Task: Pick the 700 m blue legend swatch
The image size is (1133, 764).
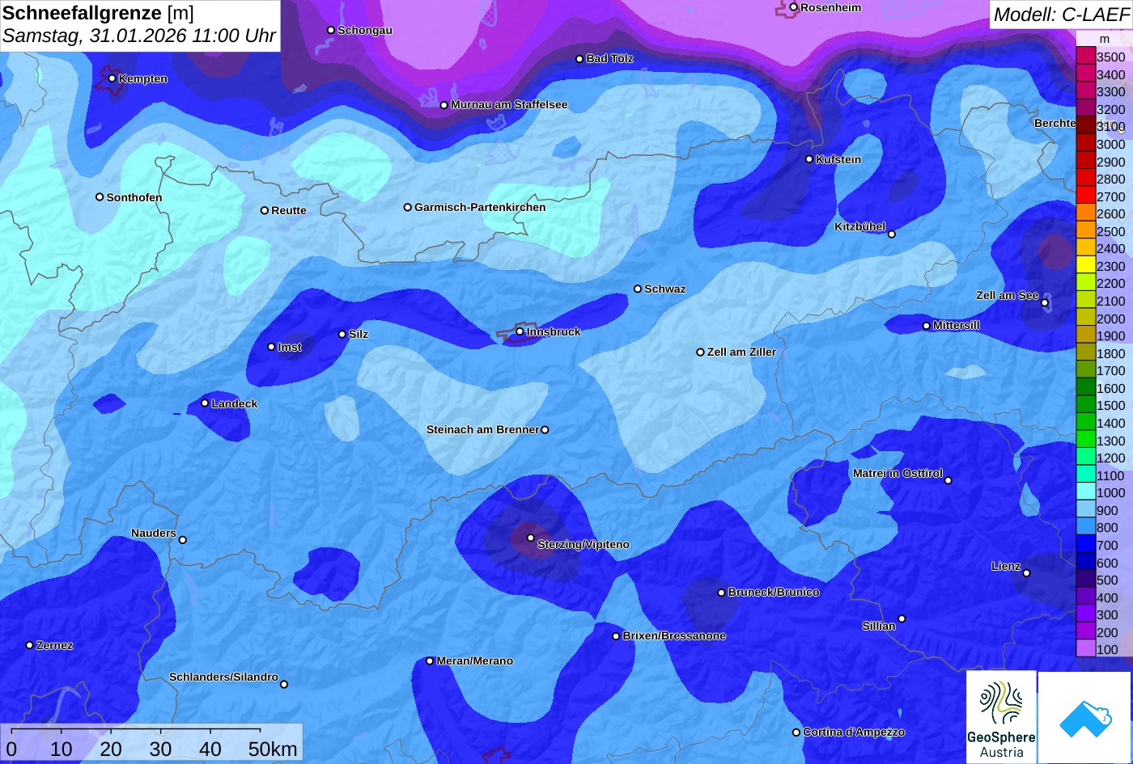Action: [1085, 545]
